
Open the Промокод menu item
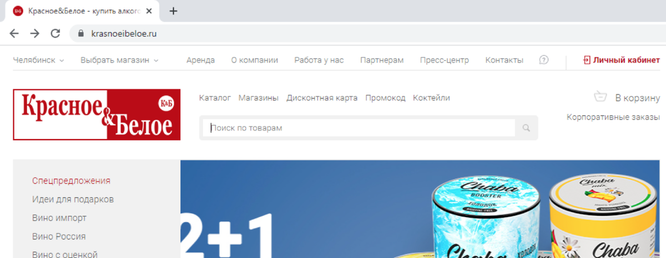click(385, 98)
